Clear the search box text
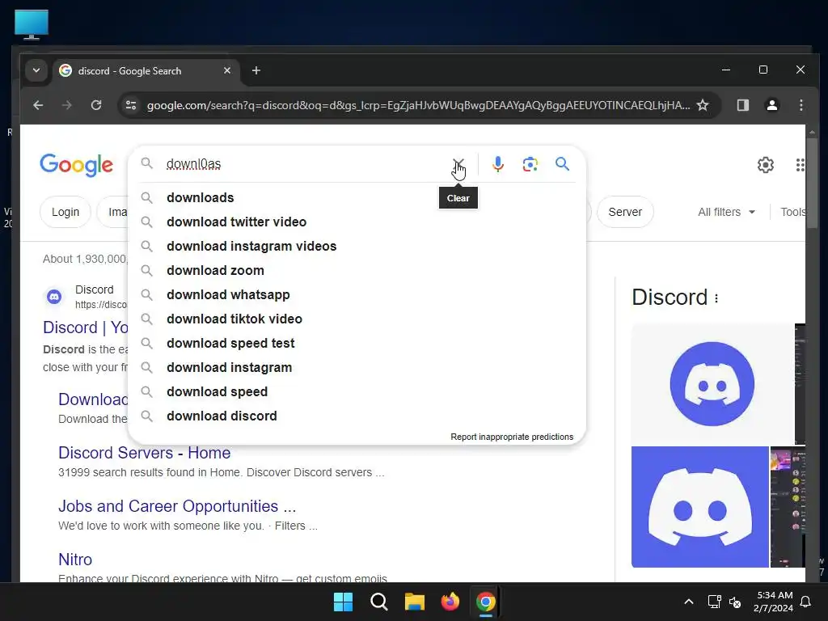 [458, 163]
